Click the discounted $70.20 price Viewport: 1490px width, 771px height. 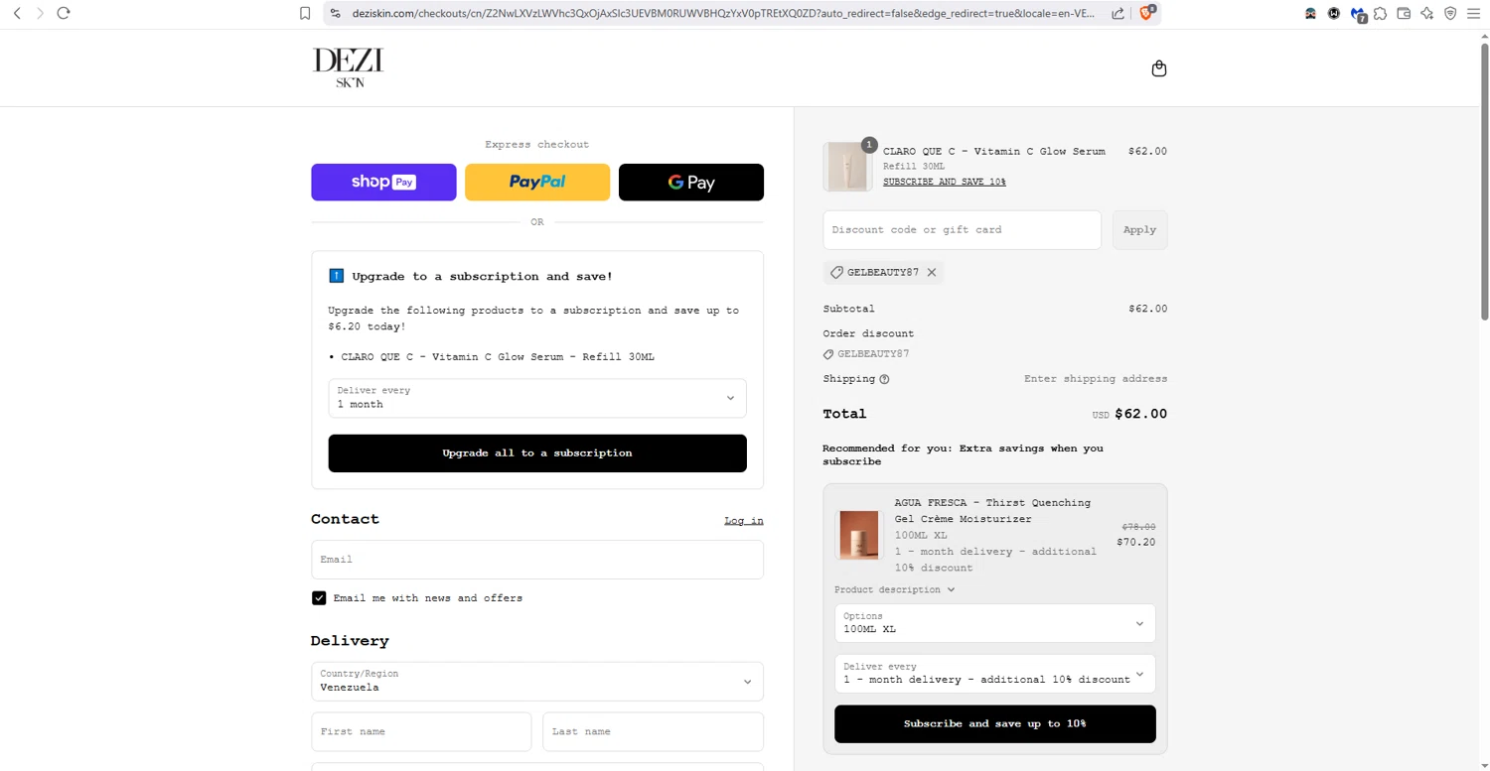[x=1136, y=543]
